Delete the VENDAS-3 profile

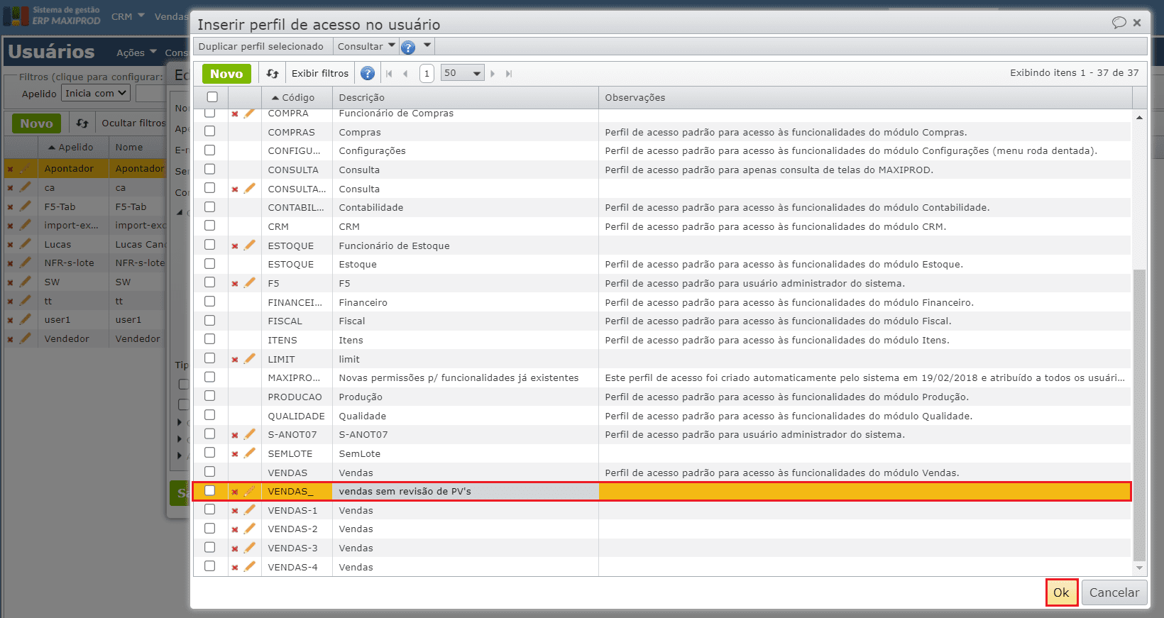(x=235, y=548)
